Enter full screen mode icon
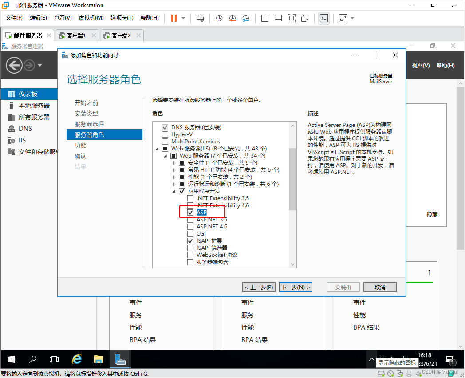The width and height of the screenshot is (465, 378). (x=292, y=18)
